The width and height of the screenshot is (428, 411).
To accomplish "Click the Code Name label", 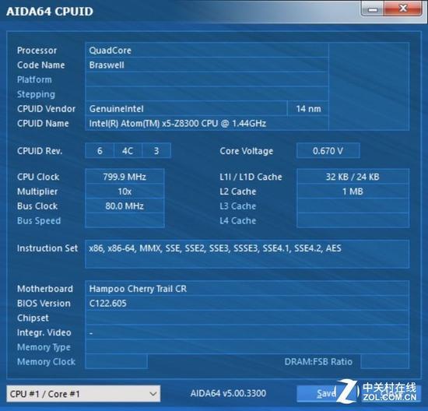I will tap(41, 65).
